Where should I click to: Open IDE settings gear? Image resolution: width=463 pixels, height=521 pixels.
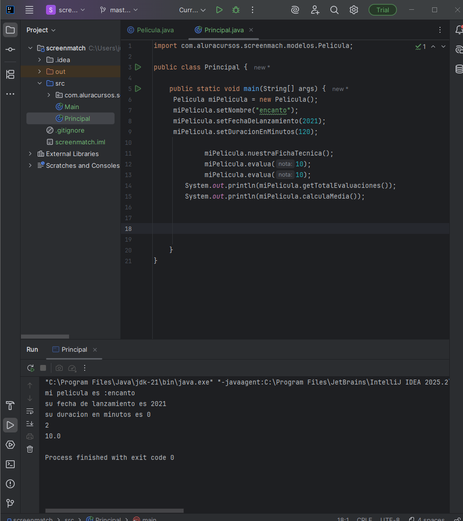[354, 10]
